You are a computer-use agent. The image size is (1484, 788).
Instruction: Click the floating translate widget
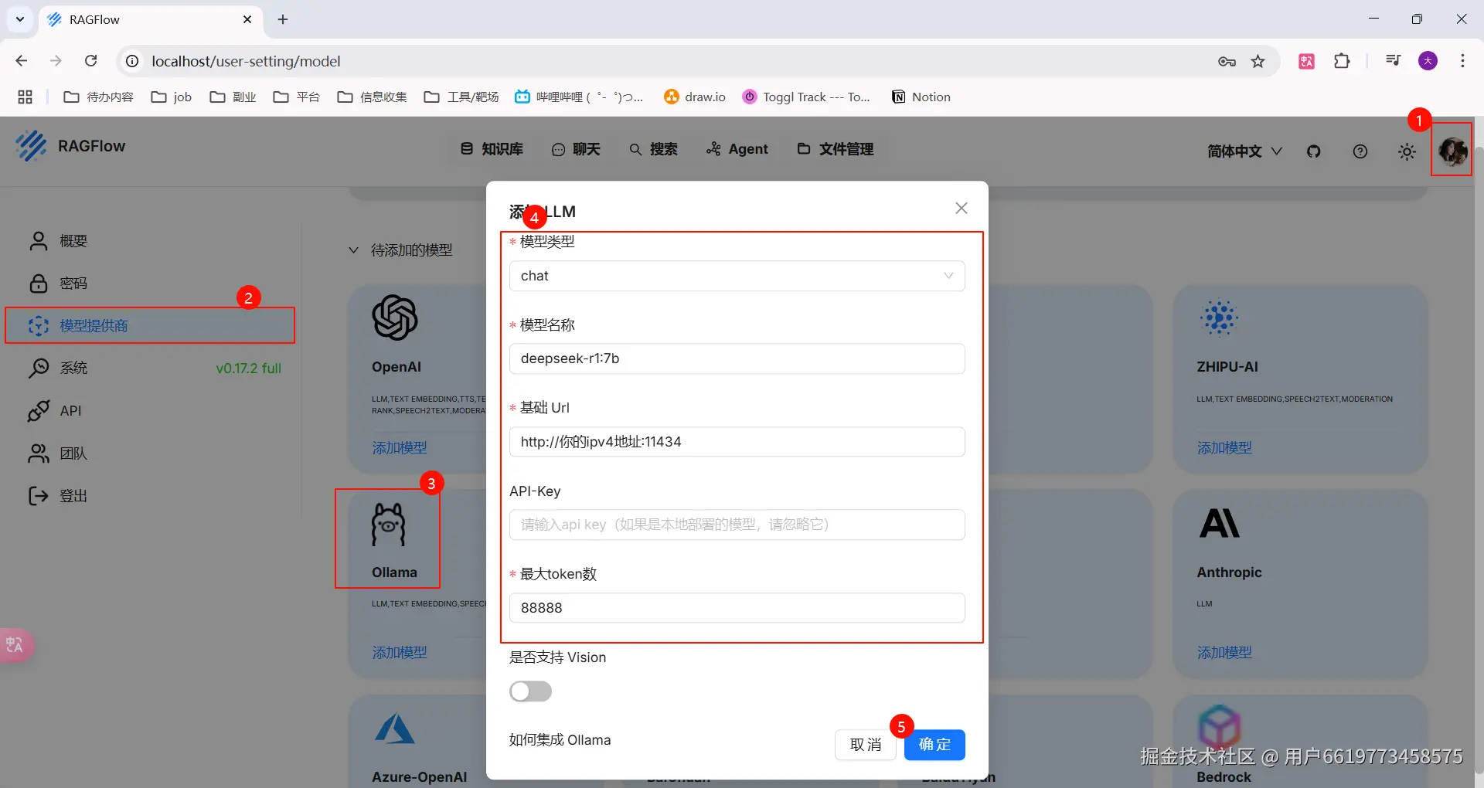[x=15, y=644]
